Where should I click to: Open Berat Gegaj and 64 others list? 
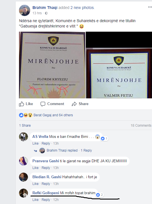pos(53,115)
